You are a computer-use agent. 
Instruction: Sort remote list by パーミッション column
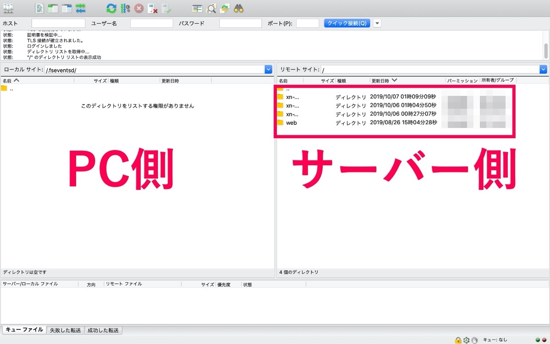(x=462, y=81)
